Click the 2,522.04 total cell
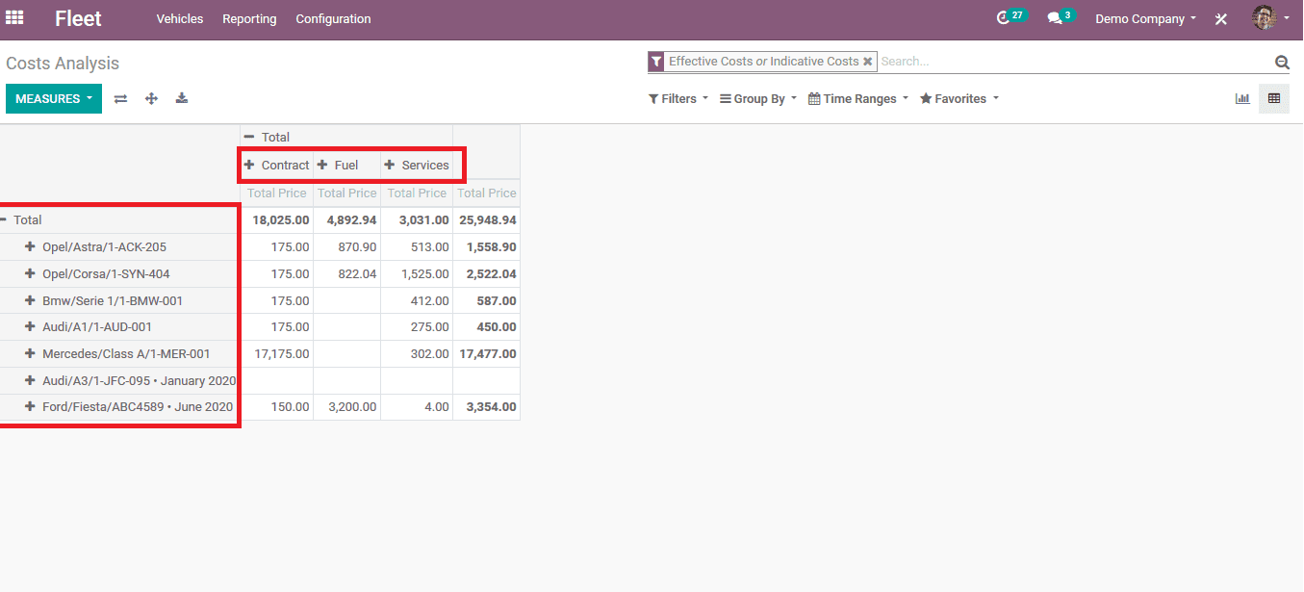Viewport: 1304px width, 592px height. point(486,274)
